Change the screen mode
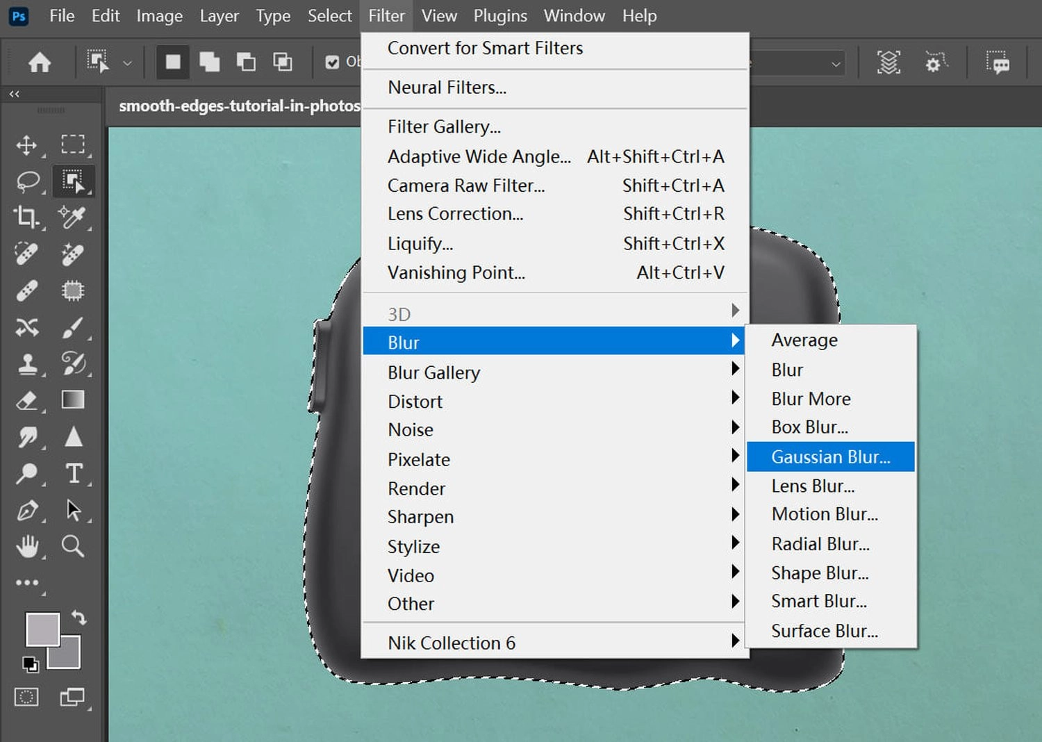This screenshot has height=742, width=1042. [x=72, y=697]
